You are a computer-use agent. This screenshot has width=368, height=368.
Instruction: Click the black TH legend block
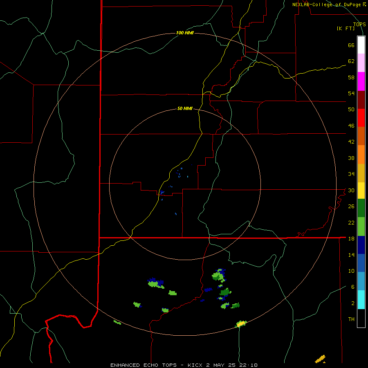coord(361,318)
